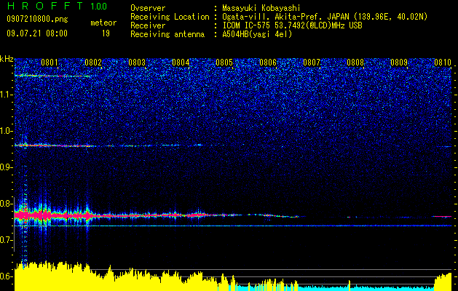This screenshot has width=458, height=291.
Task: Select the 0.6 frequency axis label
Action: tap(6, 276)
